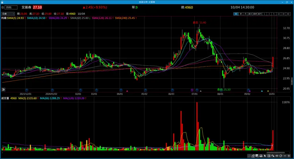Refresh the chart with the circular arrow icon

click(280, 156)
